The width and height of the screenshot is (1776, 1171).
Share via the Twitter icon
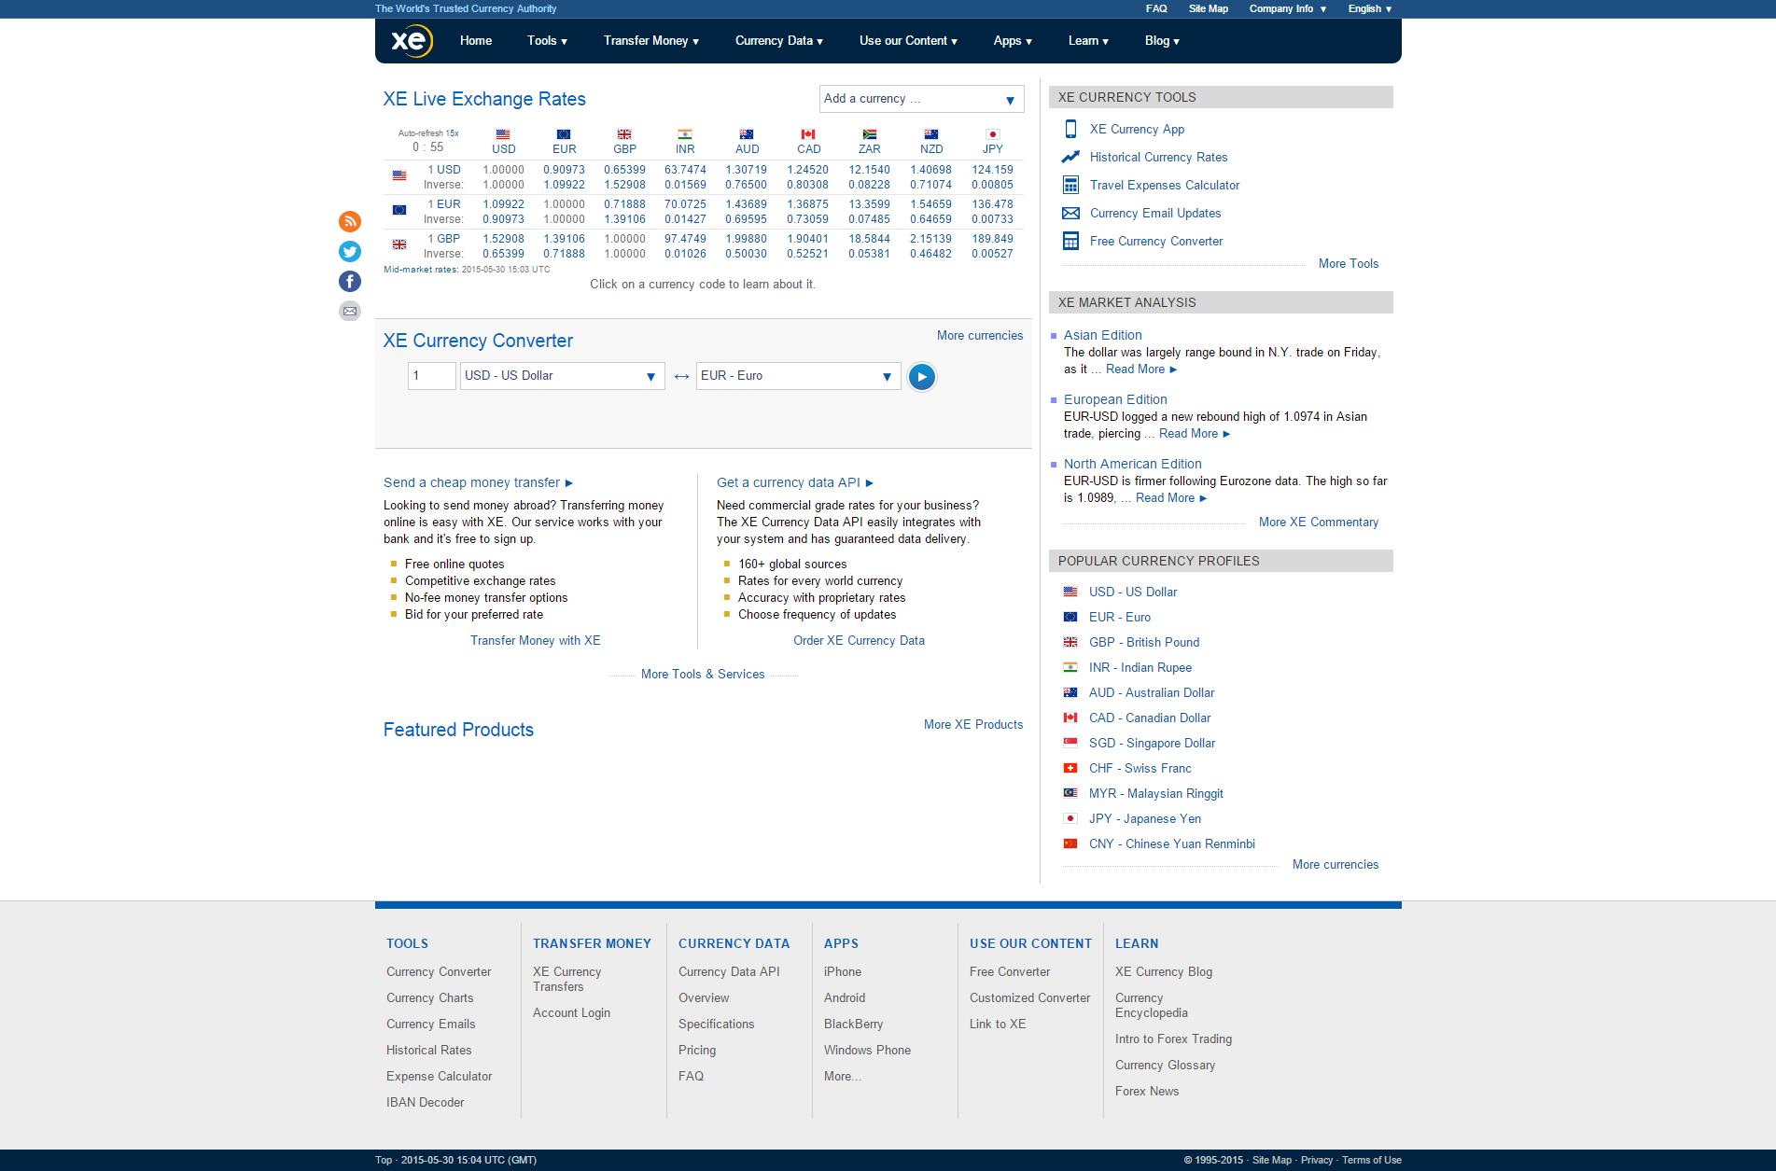tap(350, 251)
